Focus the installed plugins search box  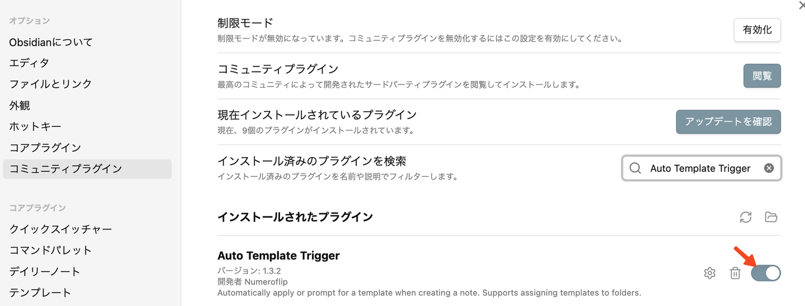[700, 168]
